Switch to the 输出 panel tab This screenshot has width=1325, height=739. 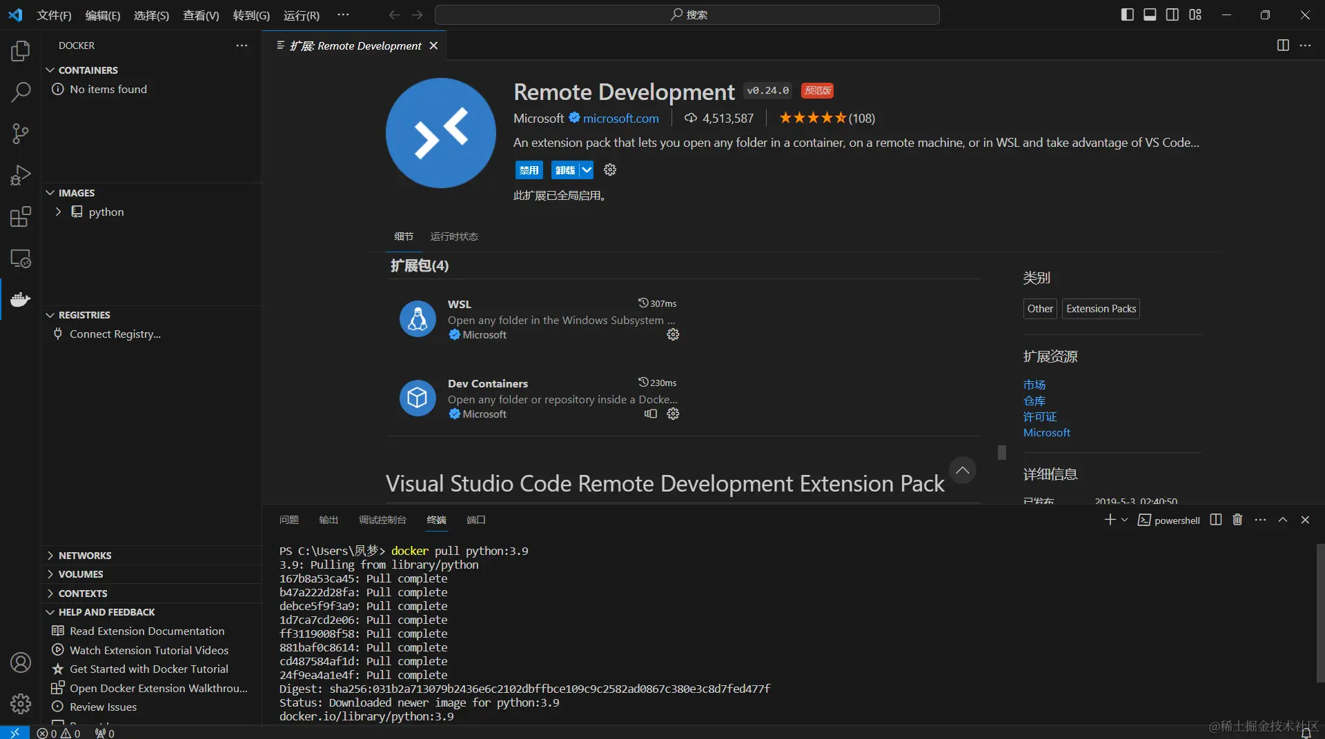pyautogui.click(x=328, y=520)
